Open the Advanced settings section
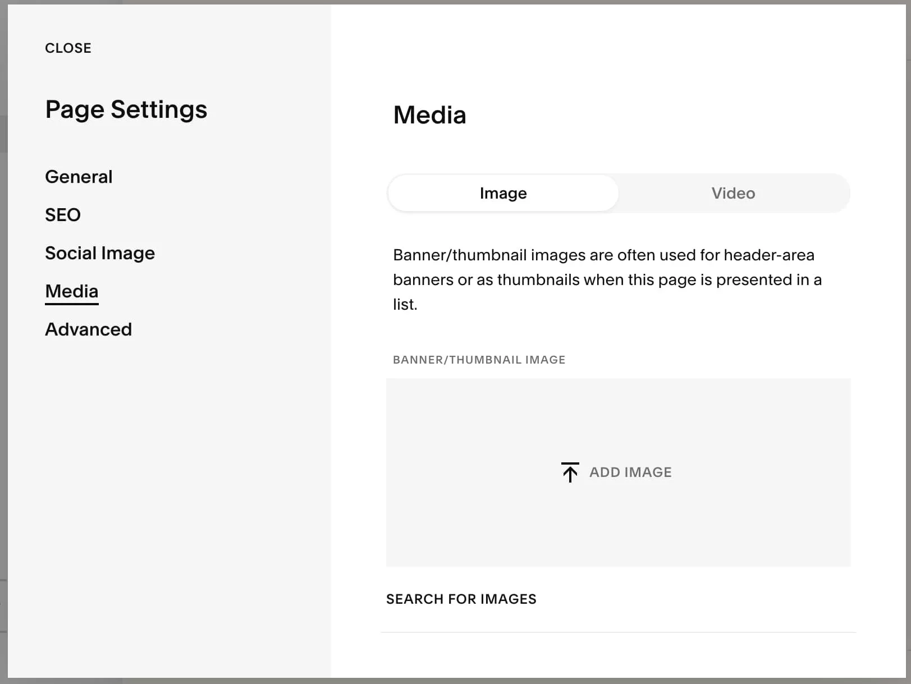Image resolution: width=911 pixels, height=684 pixels. click(x=88, y=329)
